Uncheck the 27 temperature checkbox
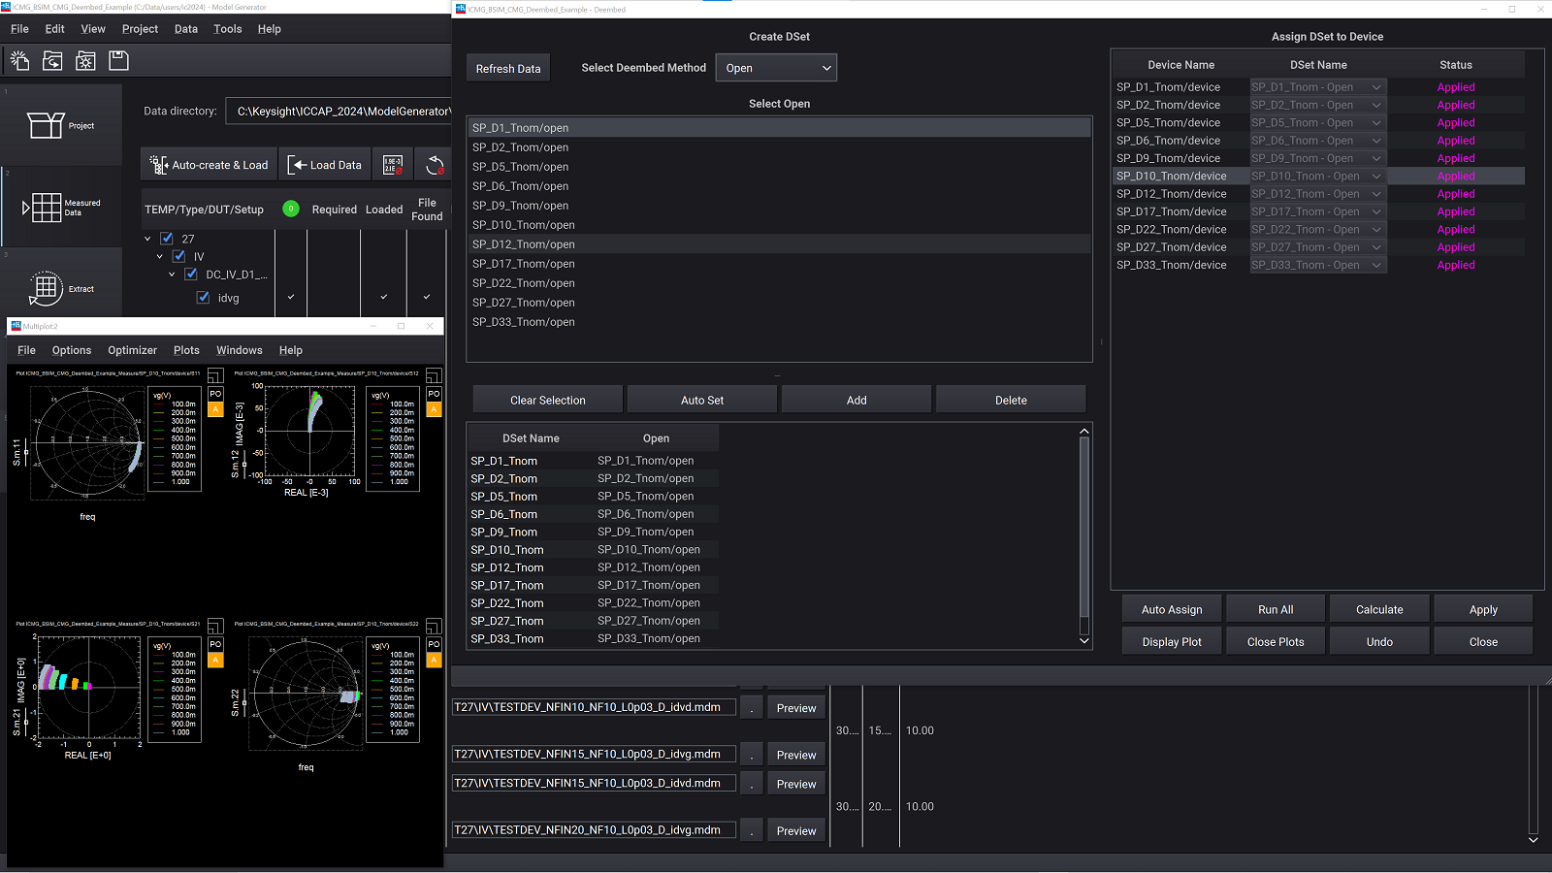 pos(167,237)
